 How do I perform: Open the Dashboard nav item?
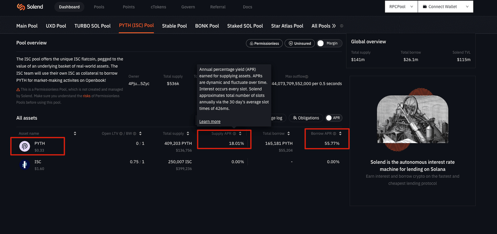coord(69,7)
